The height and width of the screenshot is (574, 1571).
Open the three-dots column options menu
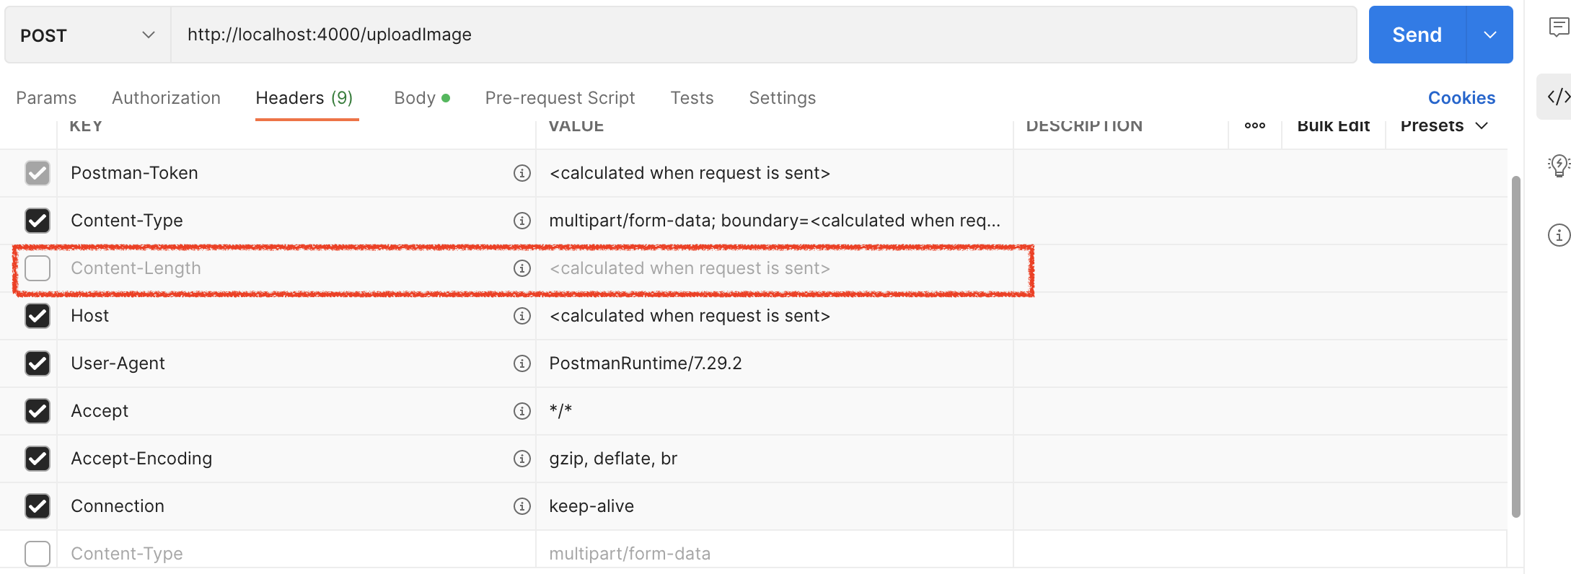tap(1254, 126)
